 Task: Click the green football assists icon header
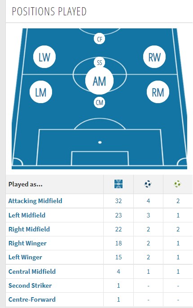(x=177, y=184)
